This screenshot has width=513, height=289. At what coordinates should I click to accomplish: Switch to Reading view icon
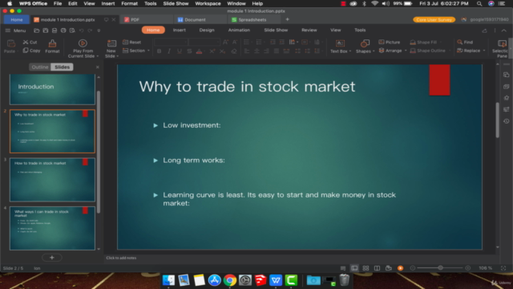point(377,268)
